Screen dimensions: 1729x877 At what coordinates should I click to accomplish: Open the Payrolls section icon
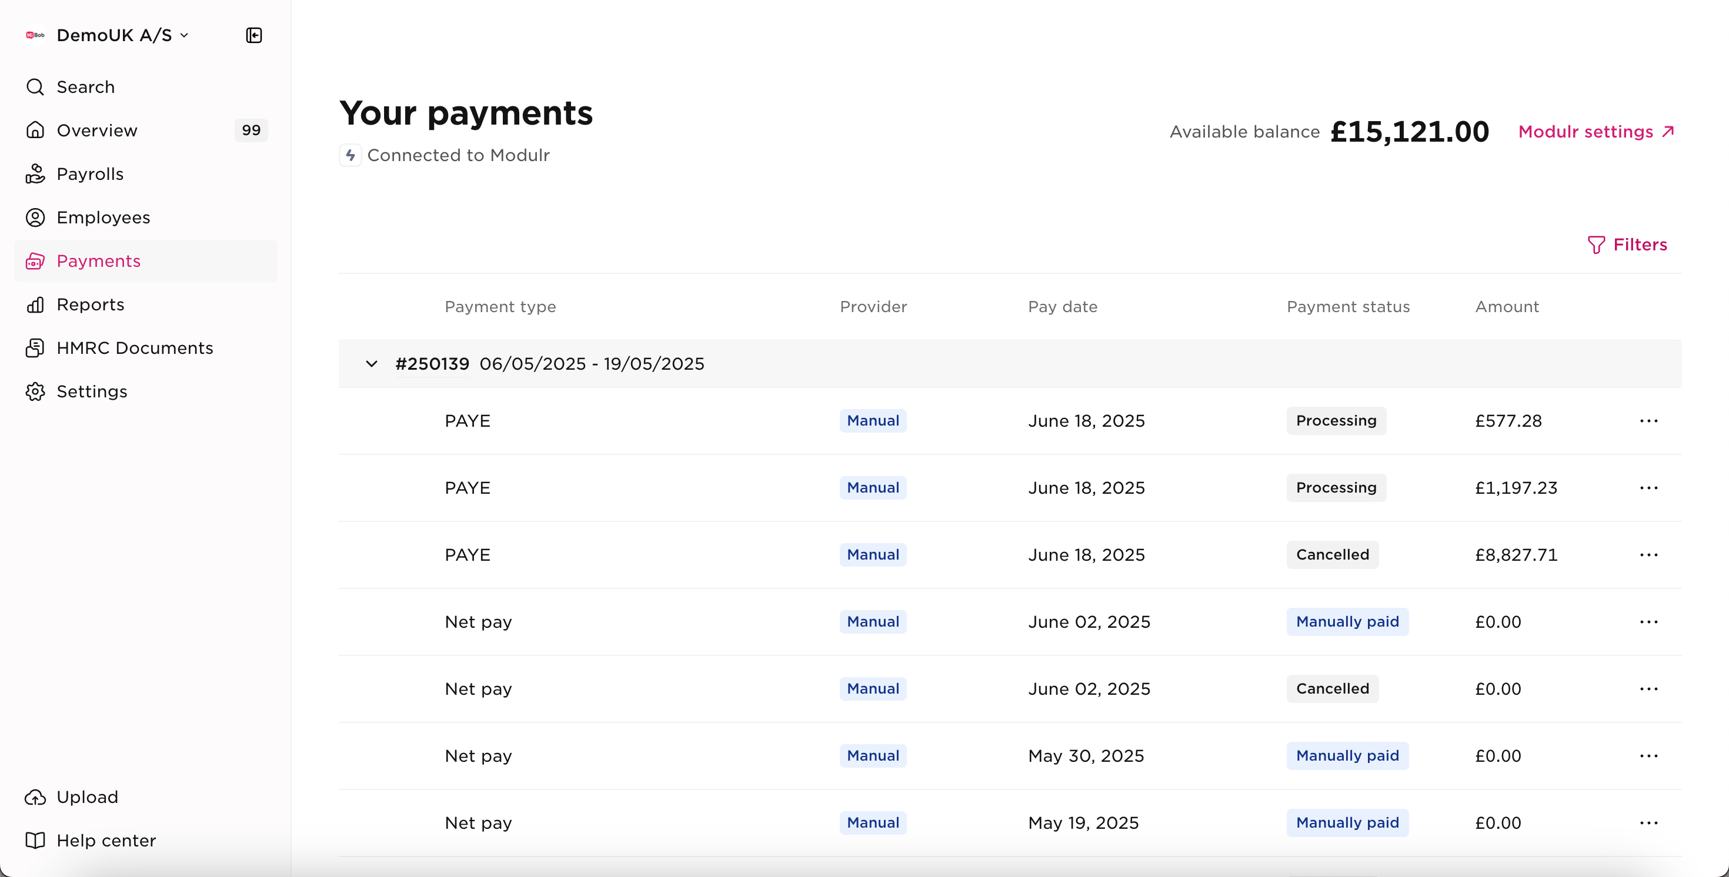pos(35,173)
